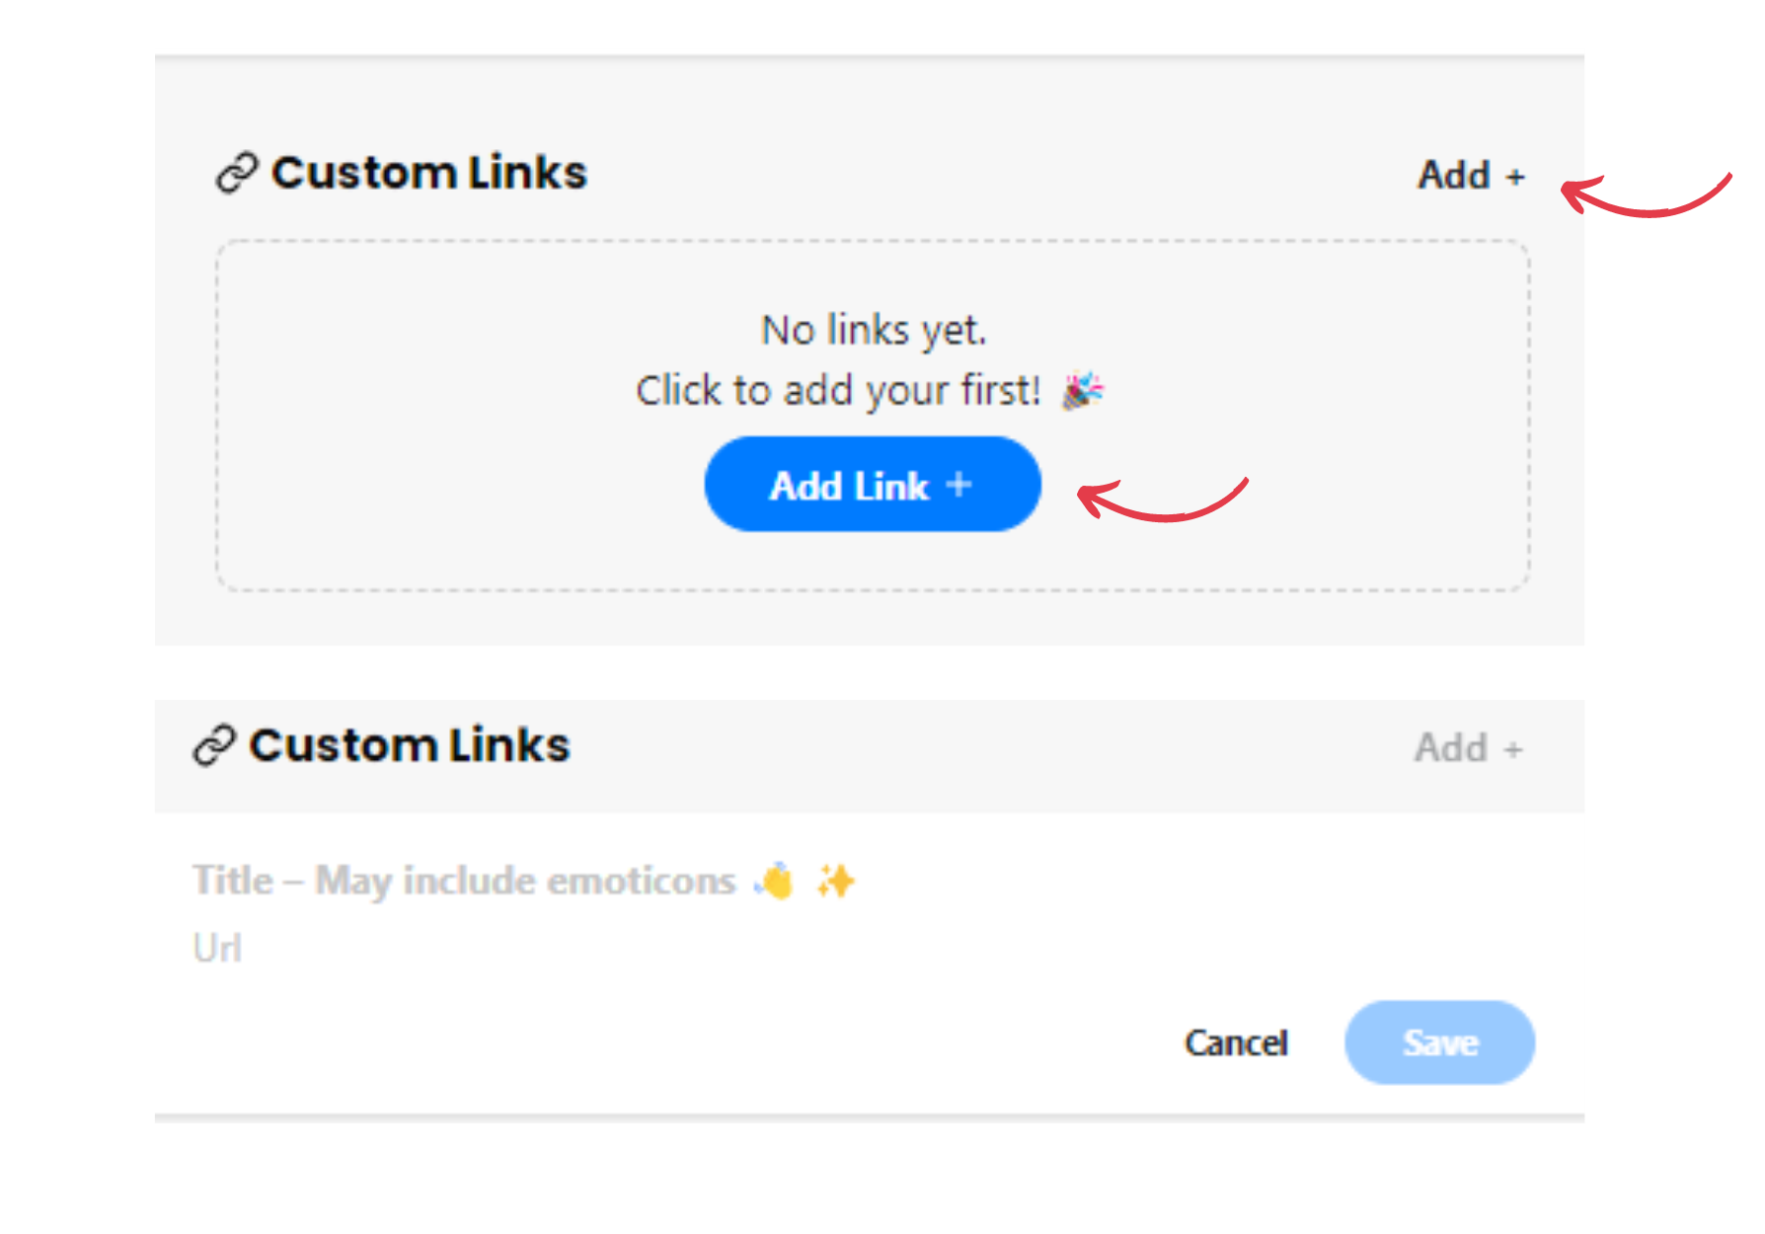Click the top Custom Links heading
Image resolution: width=1765 pixels, height=1234 pixels.
pos(429,173)
